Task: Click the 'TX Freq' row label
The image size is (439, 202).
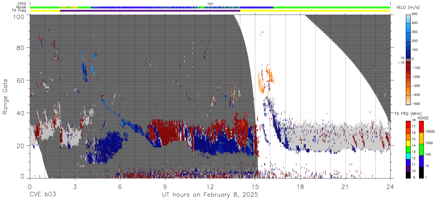Action: [x=19, y=10]
